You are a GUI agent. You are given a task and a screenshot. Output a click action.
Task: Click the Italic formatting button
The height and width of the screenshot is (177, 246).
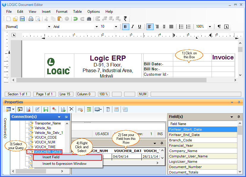133,27
